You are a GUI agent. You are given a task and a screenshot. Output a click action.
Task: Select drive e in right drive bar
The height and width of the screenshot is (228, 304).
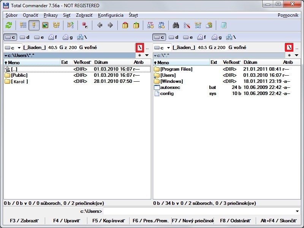pyautogui.click(x=188, y=37)
